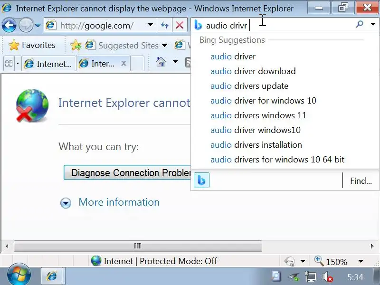380x285 pixels.
Task: Click the Internet Explorer taskbar button
Action: 52,276
